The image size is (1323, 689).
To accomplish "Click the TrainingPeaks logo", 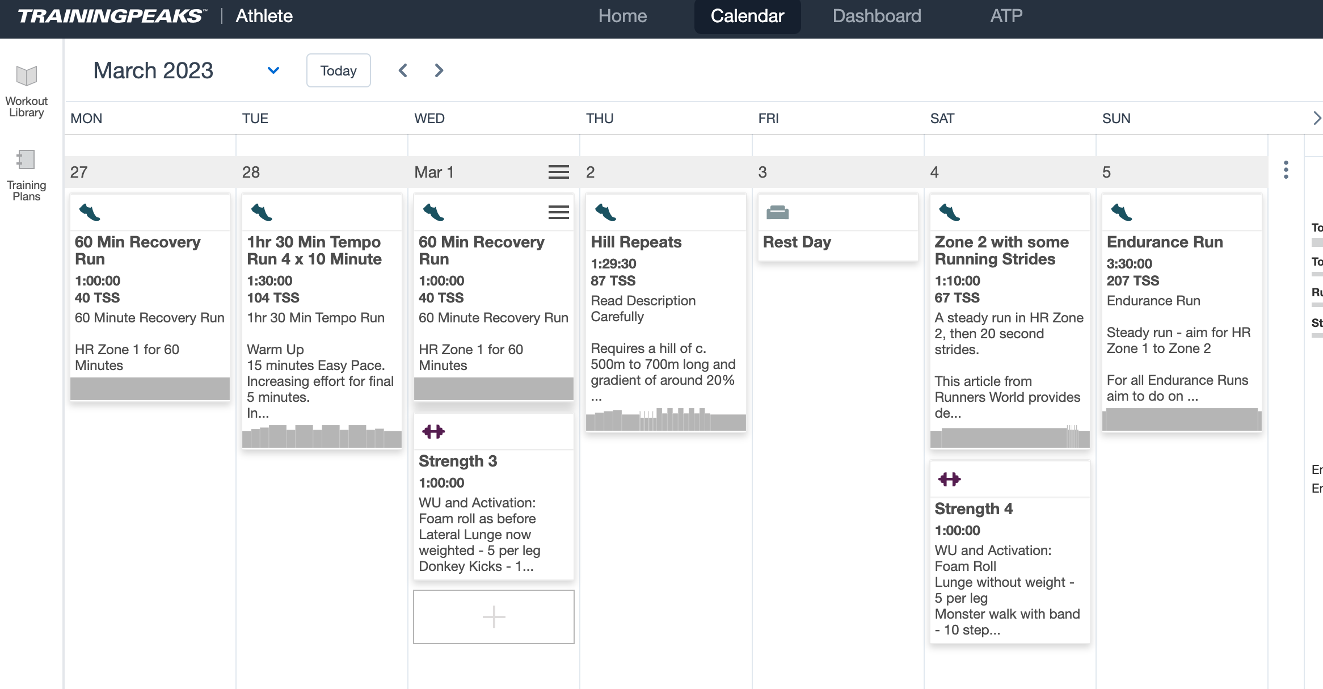I will 112,16.
